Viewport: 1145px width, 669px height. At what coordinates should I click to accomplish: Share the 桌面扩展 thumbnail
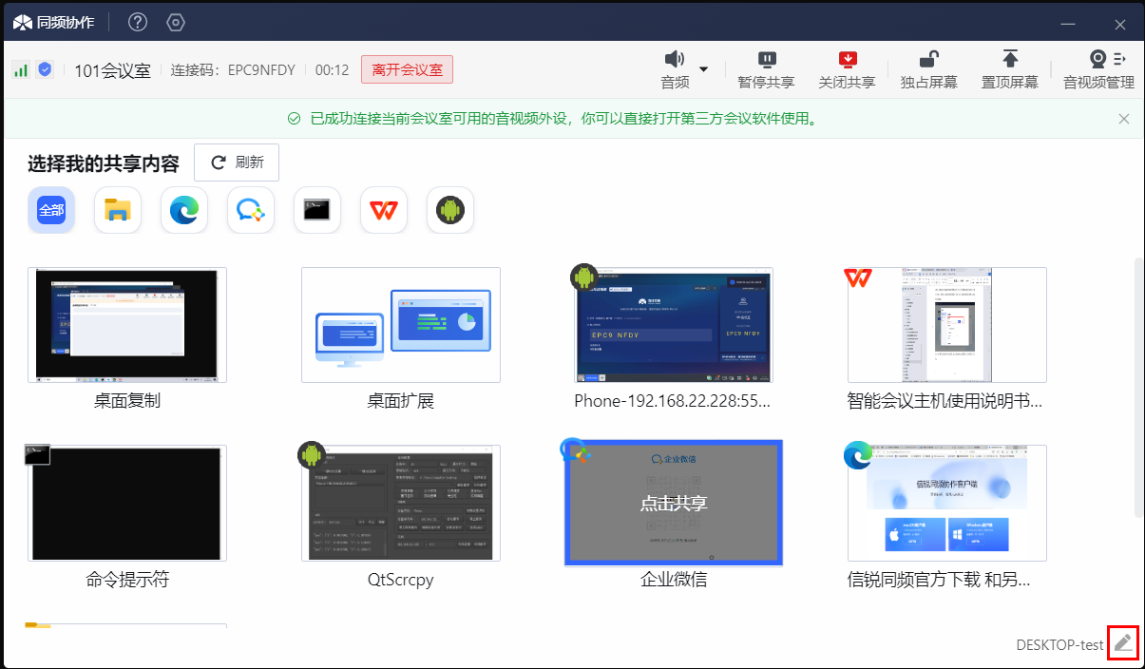coord(401,325)
